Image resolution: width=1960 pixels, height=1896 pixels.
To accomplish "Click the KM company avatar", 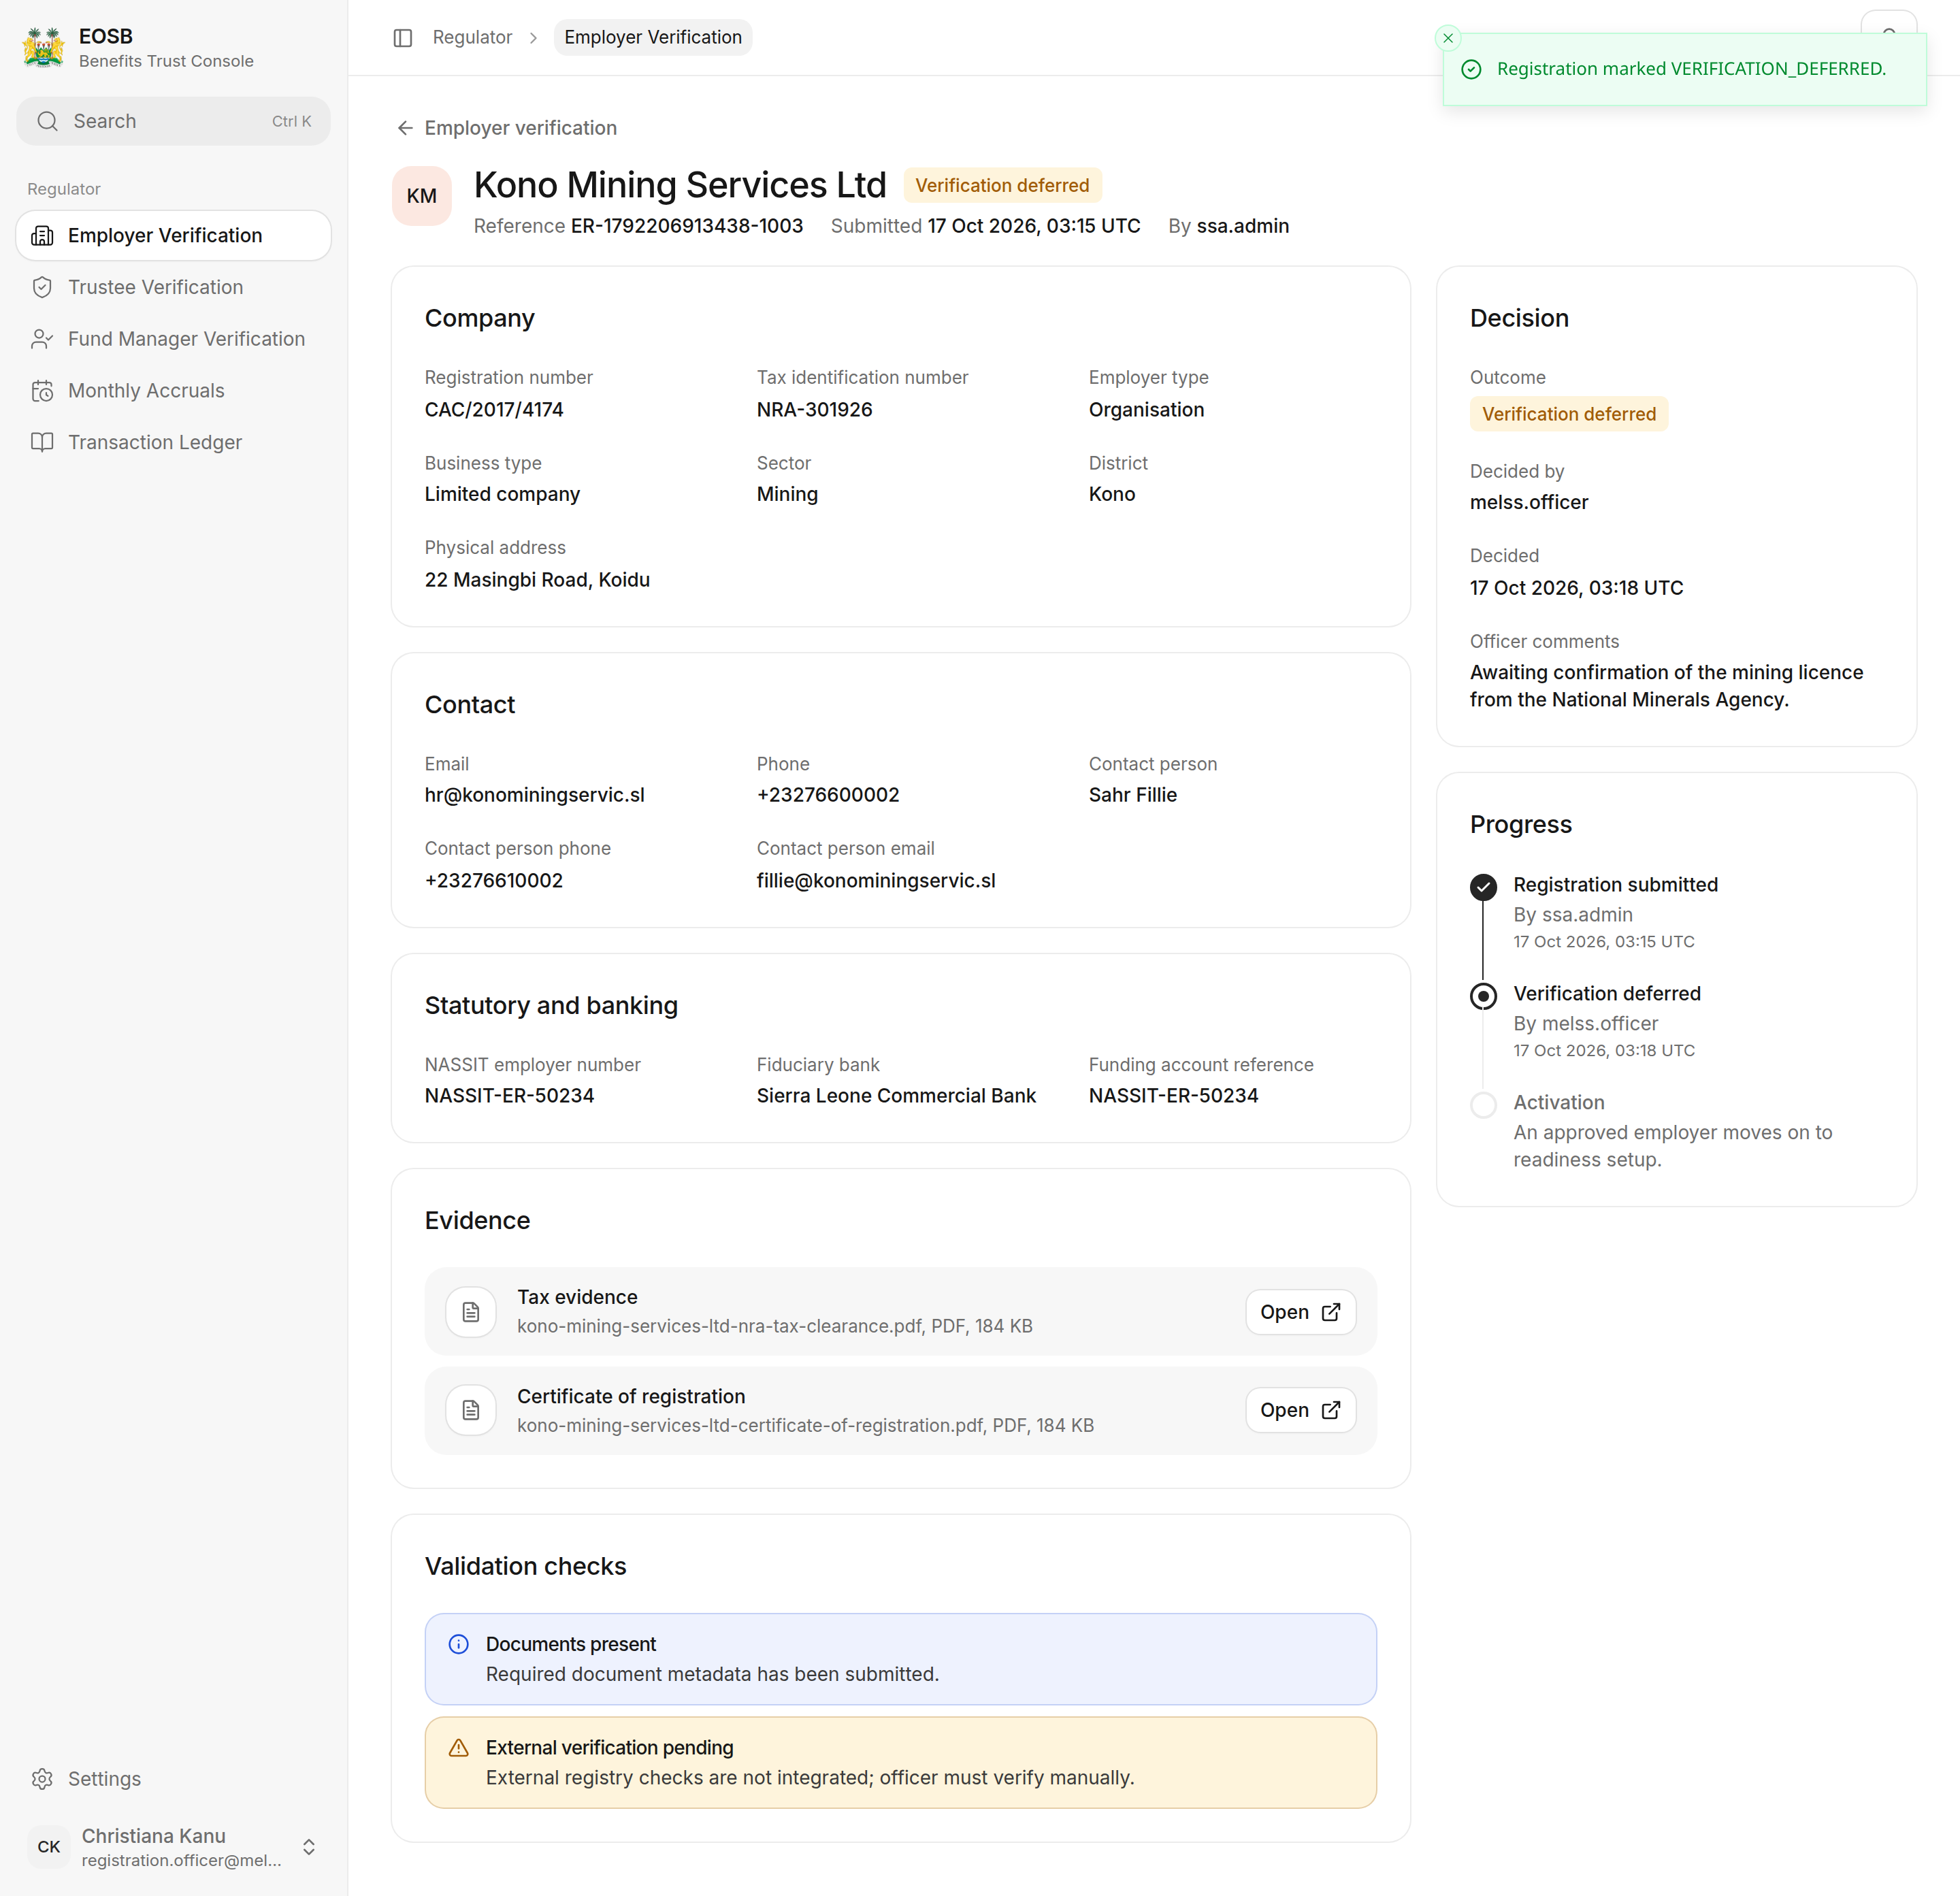I will pos(422,196).
